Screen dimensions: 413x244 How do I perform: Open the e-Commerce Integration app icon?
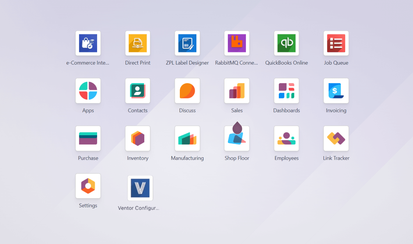(88, 43)
